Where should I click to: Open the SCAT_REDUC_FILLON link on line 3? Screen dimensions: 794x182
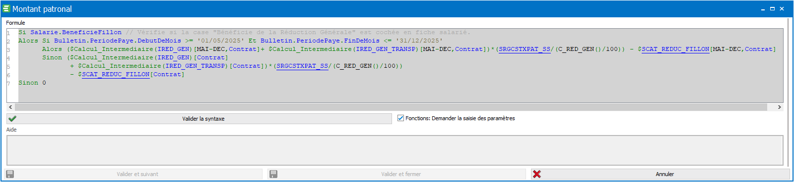coord(675,49)
